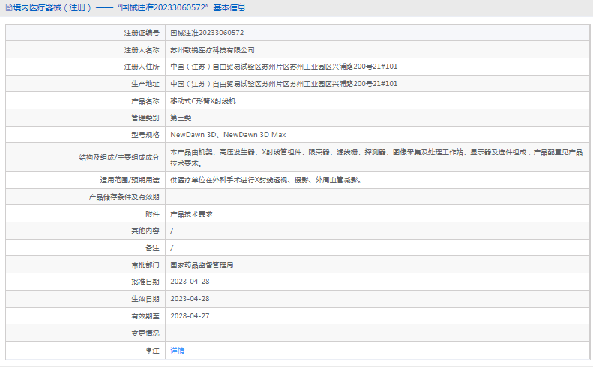Select registrant name 苏州歌锐医疗科技有限公司
593x367 pixels.
click(212, 50)
